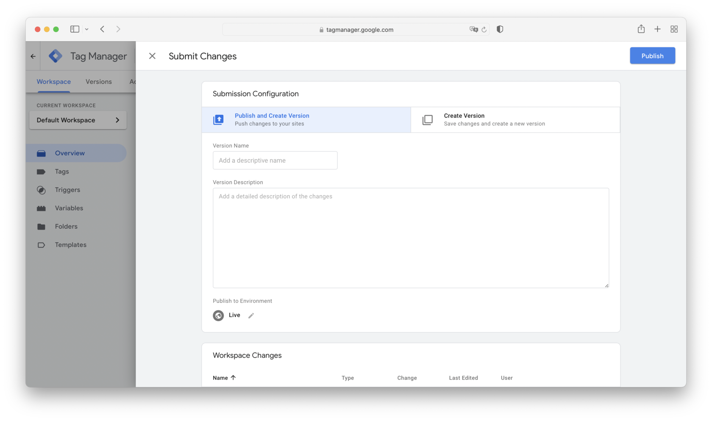Viewport: 712px width, 421px height.
Task: Select the Templates sidebar icon
Action: click(42, 245)
